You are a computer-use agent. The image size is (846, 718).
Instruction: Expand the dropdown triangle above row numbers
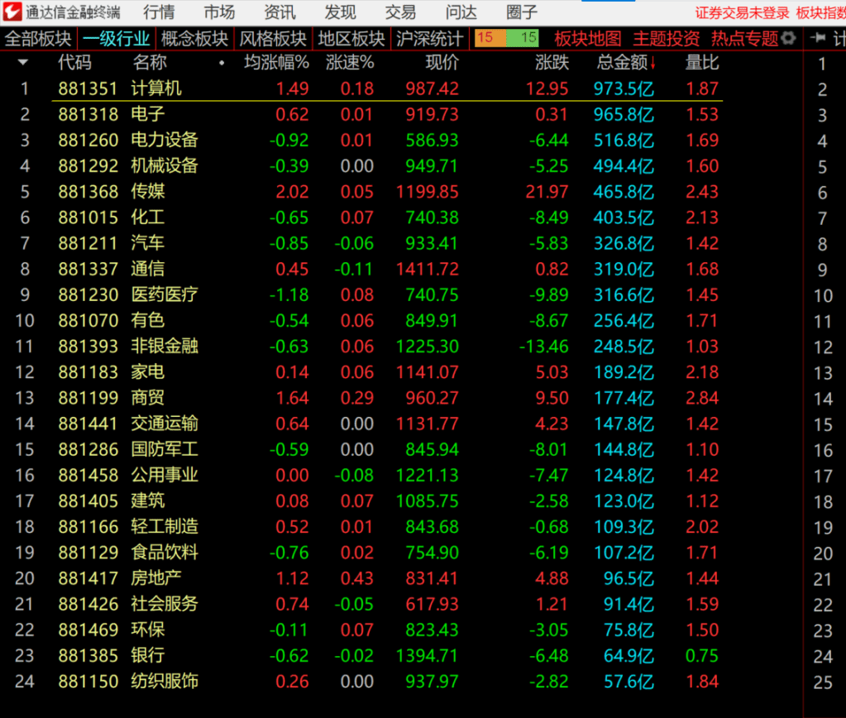click(22, 63)
